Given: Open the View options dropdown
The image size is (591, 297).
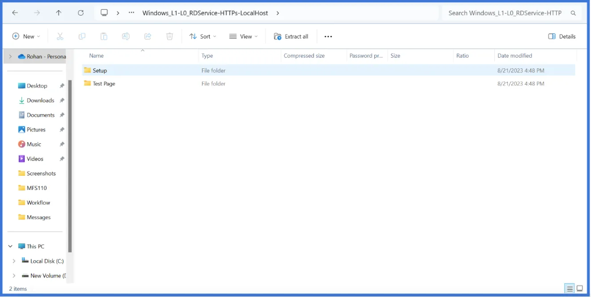Looking at the screenshot, I should tap(243, 36).
